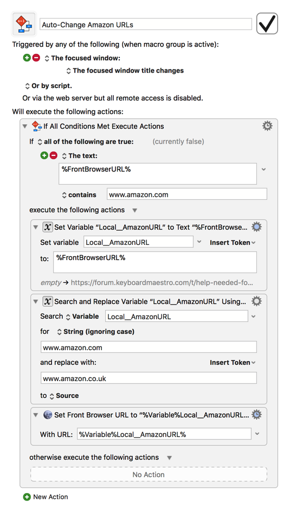Open gear menu for Set Front Browser URL
Image resolution: width=289 pixels, height=512 pixels.
tap(256, 415)
